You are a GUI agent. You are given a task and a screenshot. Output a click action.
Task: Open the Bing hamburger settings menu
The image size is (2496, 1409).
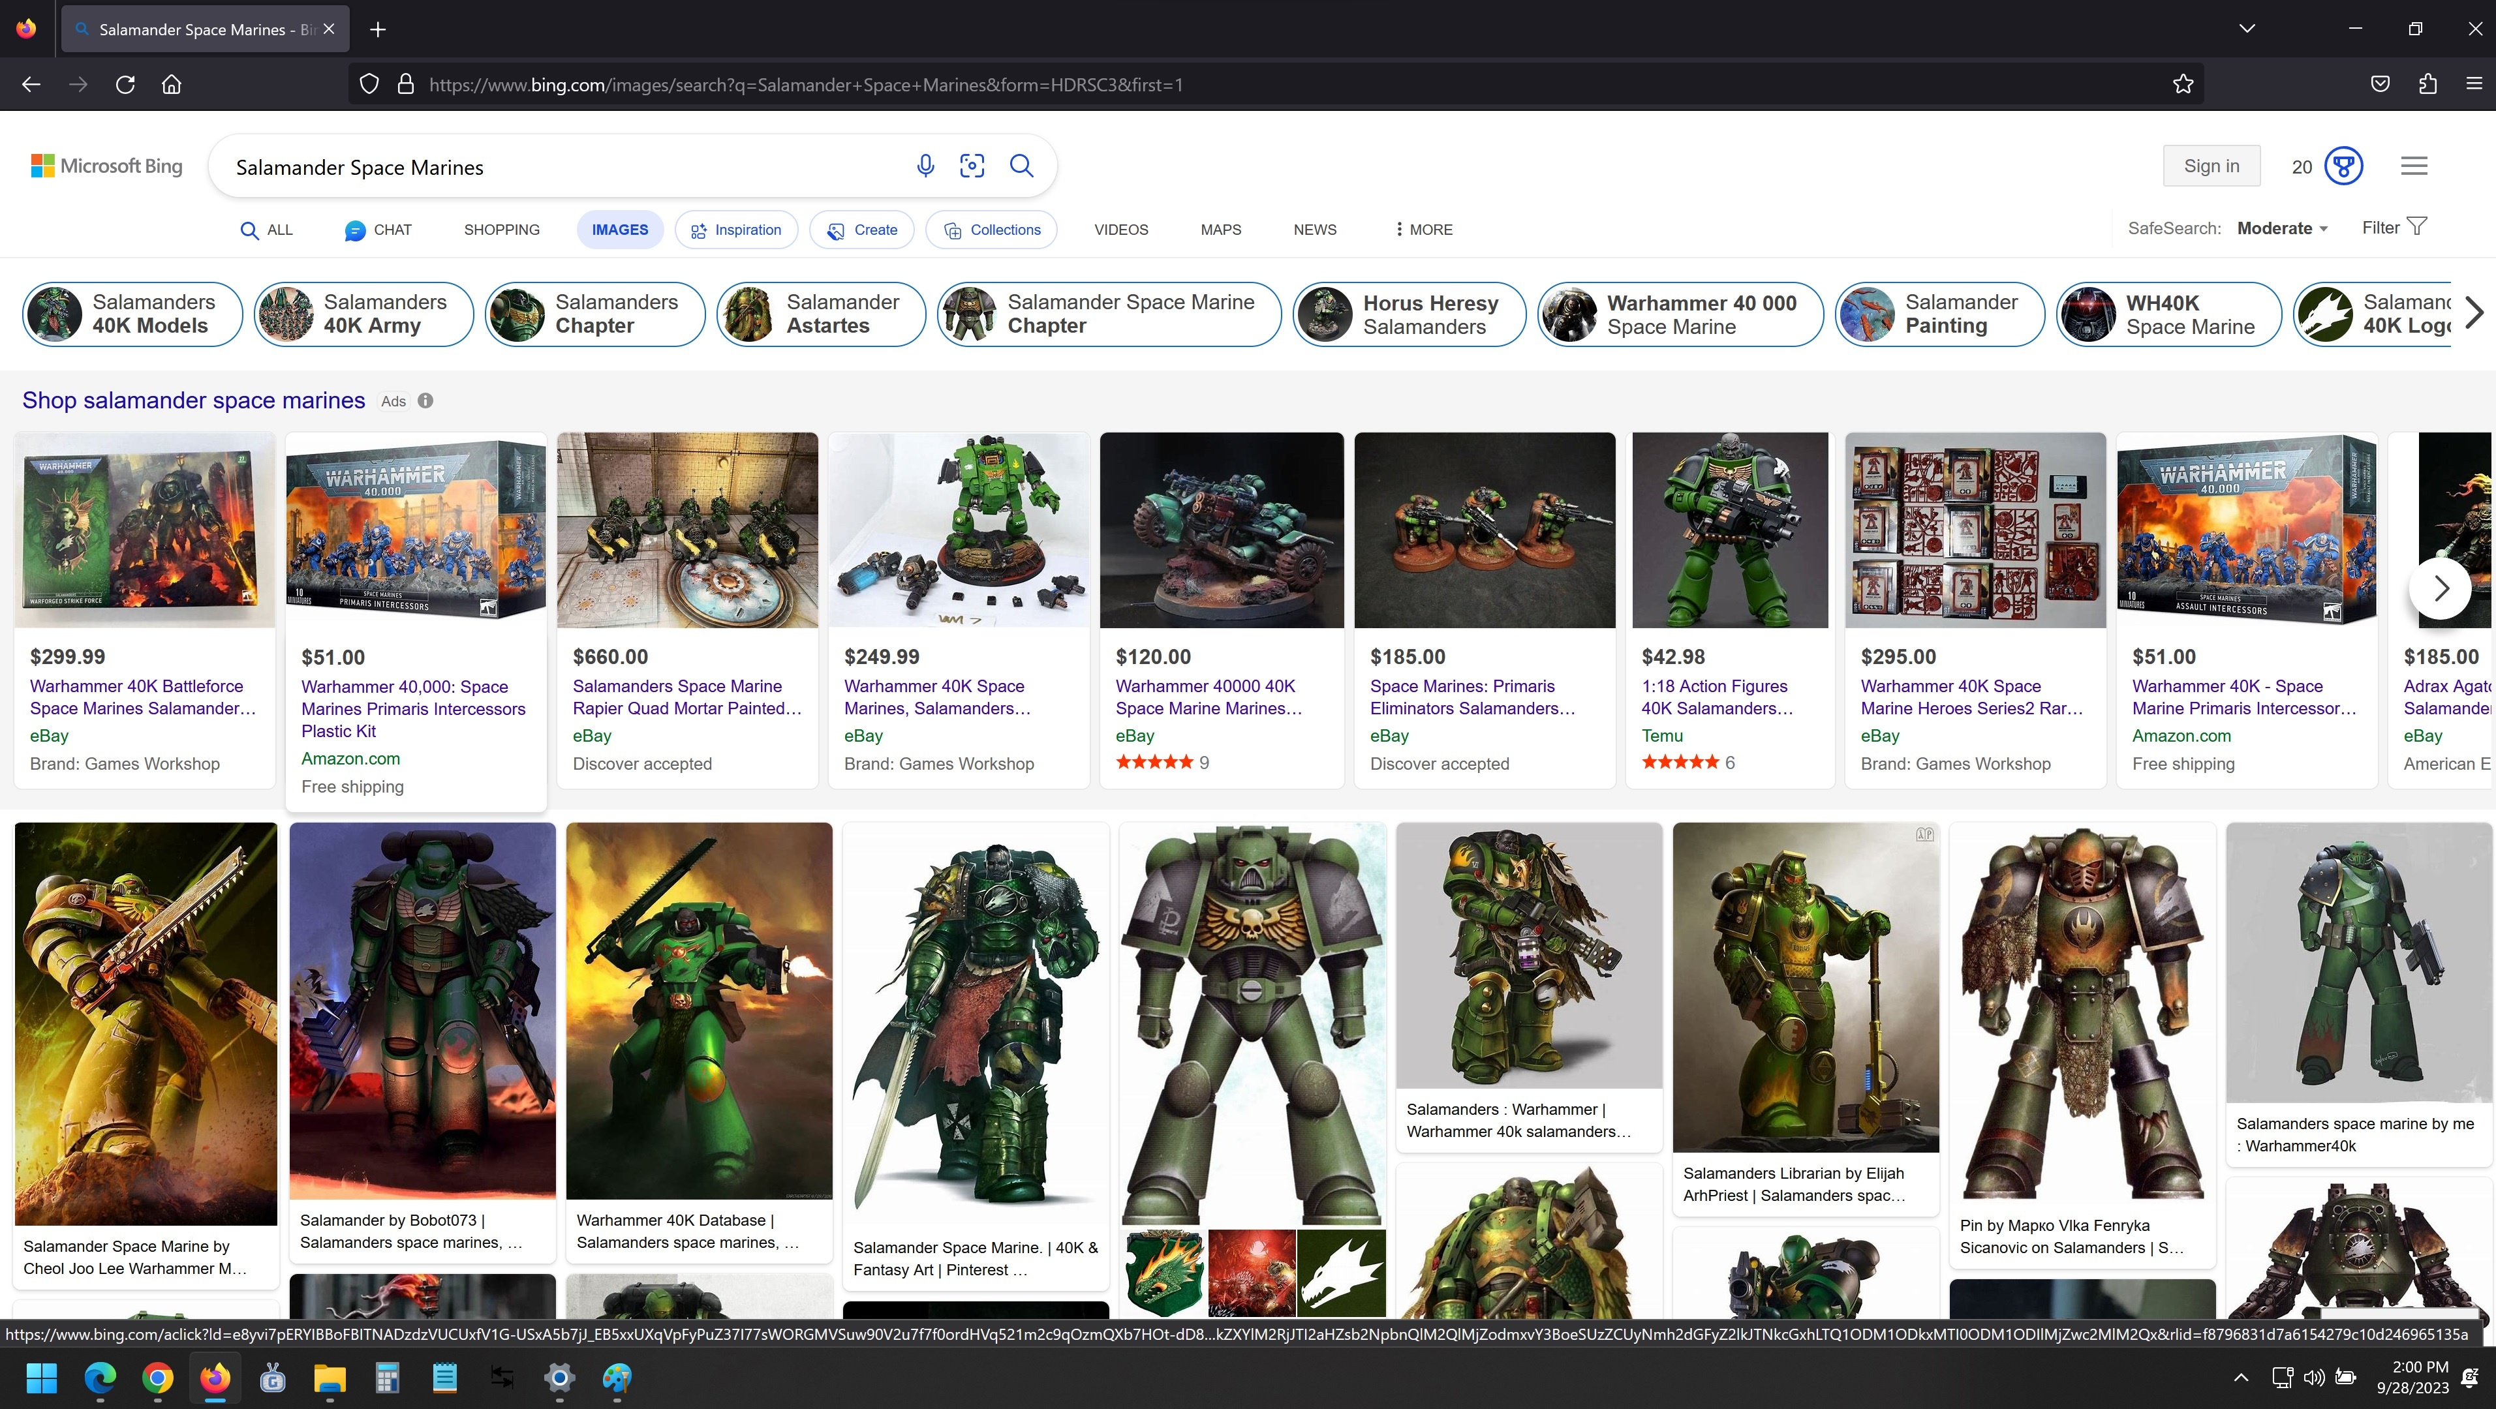[x=2414, y=166]
